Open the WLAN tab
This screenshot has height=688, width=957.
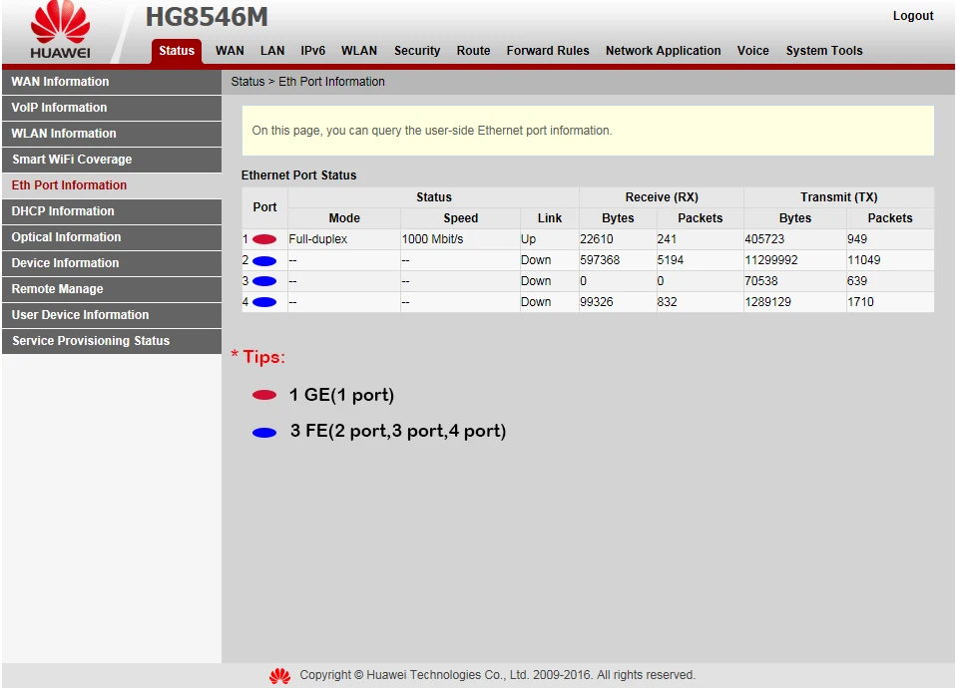pos(359,51)
